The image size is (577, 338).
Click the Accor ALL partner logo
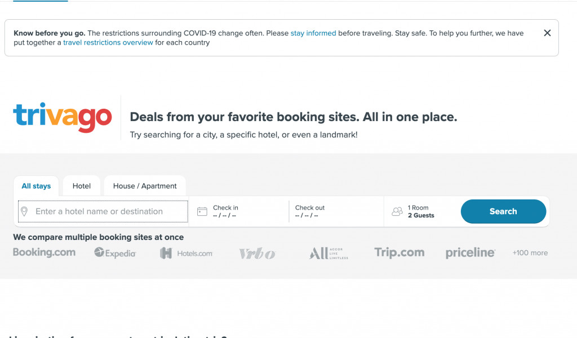pos(329,253)
